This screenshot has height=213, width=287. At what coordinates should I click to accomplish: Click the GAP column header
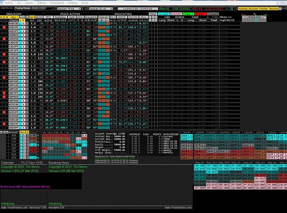click(x=72, y=17)
